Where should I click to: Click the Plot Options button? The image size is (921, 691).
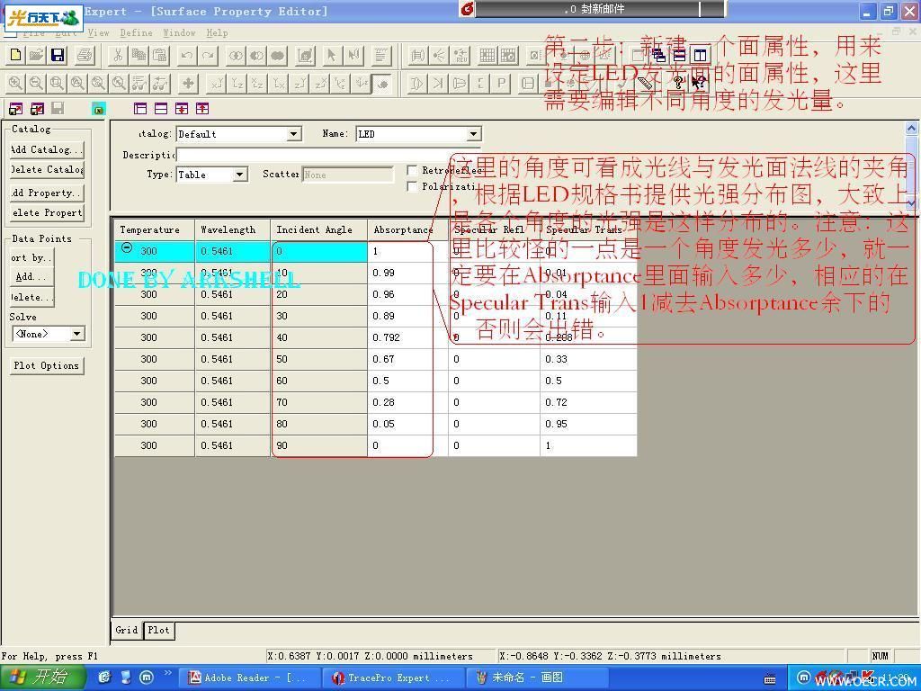[x=47, y=365]
